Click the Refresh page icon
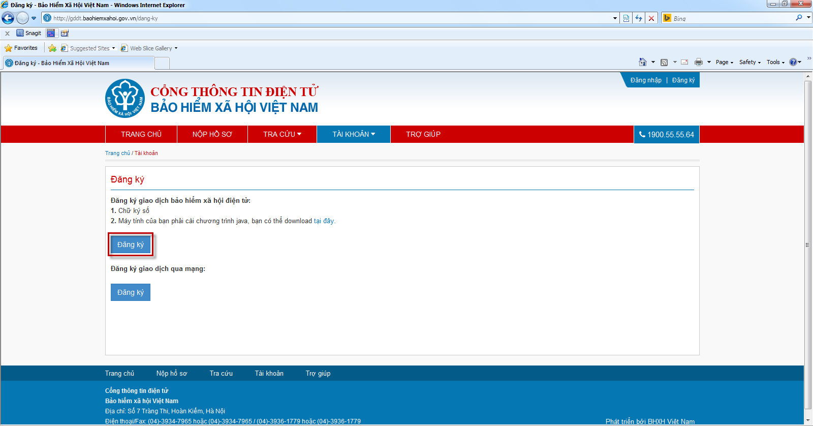Viewport: 813px width, 426px height. point(639,18)
